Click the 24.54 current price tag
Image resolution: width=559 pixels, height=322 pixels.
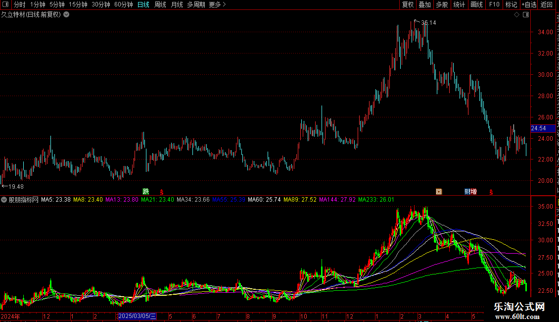543,128
